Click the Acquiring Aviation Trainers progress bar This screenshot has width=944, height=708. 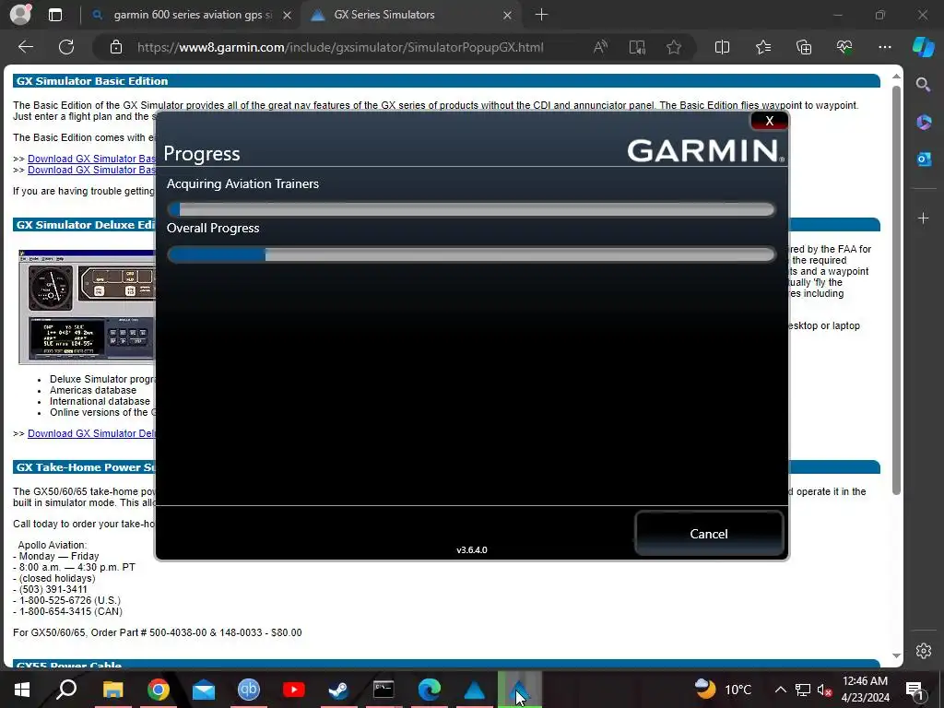click(471, 209)
